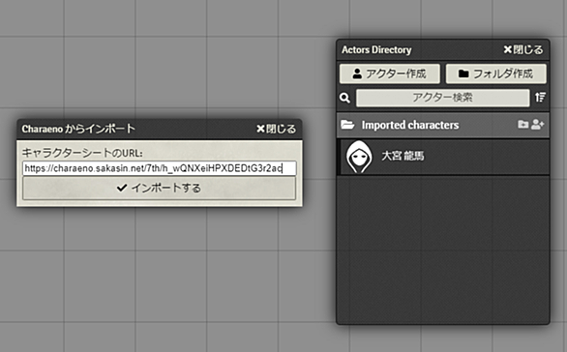Click the folder icon on フォルダ作成
This screenshot has height=352, width=567.
[463, 73]
